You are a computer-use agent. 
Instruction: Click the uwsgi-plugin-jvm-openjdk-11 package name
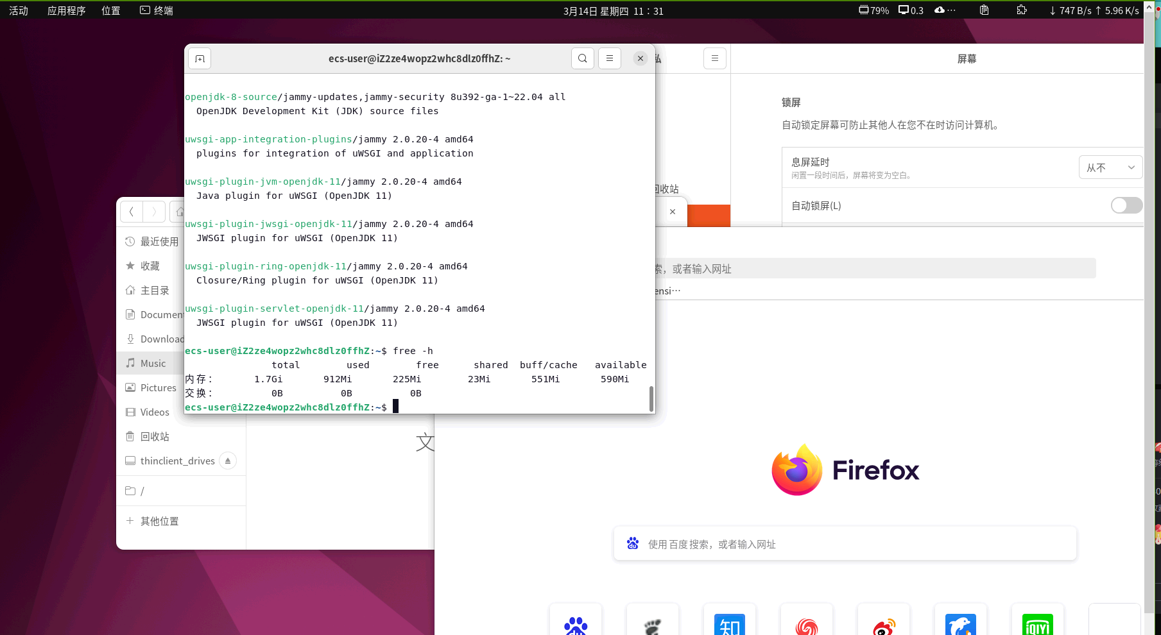click(262, 182)
